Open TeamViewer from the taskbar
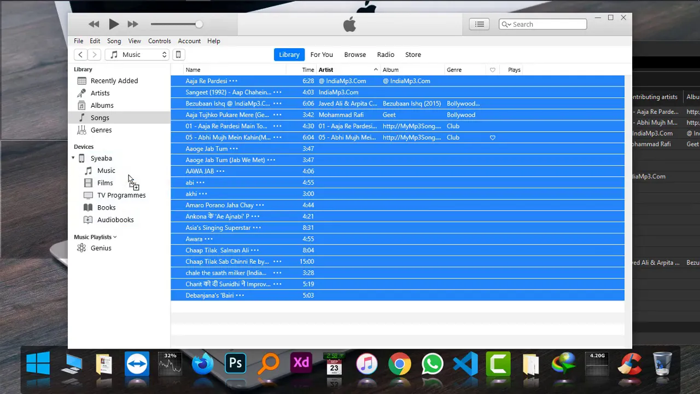Viewport: 700px width, 394px height. coord(137,363)
